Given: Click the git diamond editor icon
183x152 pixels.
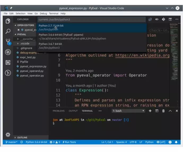Looking at the screenshot, I should pyautogui.click(x=163, y=19).
